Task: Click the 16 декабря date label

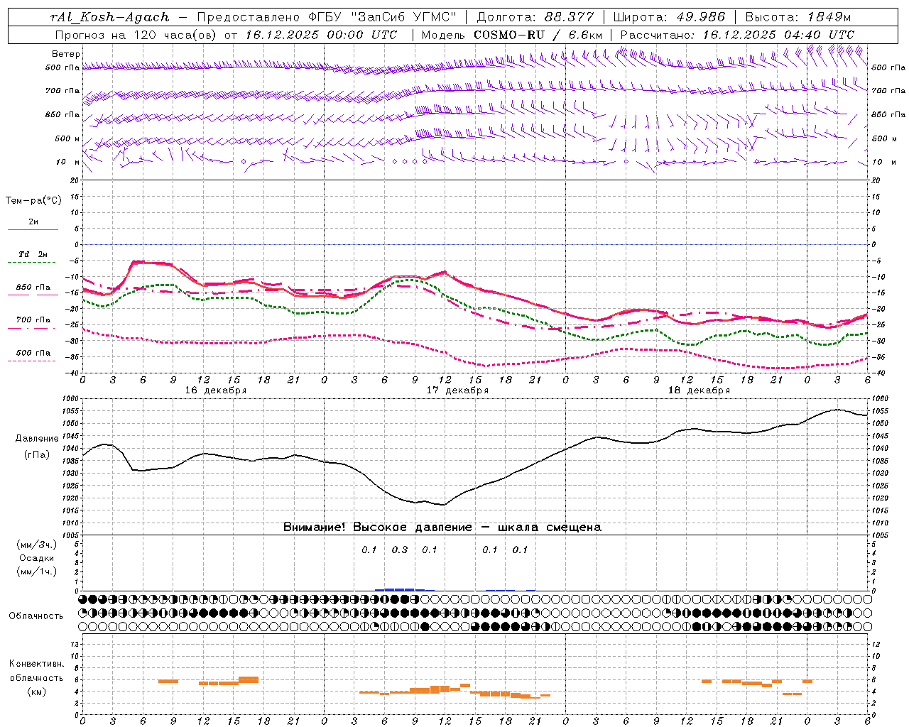Action: [216, 390]
